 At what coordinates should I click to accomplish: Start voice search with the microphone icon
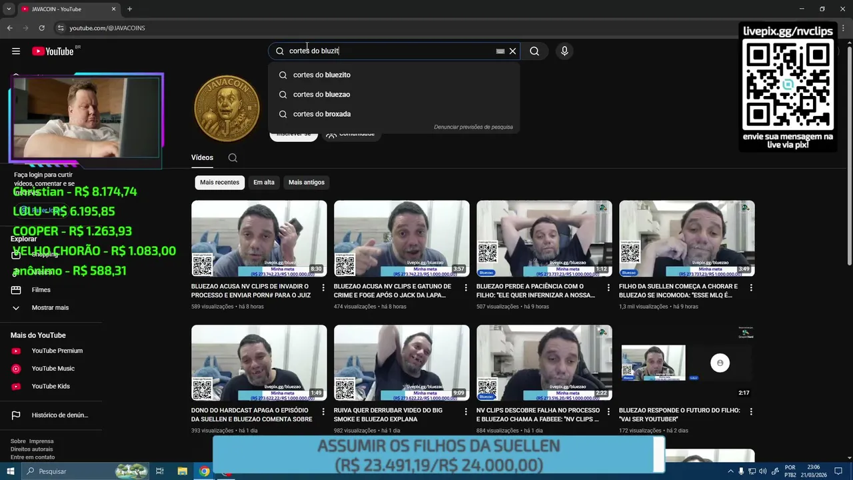(564, 51)
